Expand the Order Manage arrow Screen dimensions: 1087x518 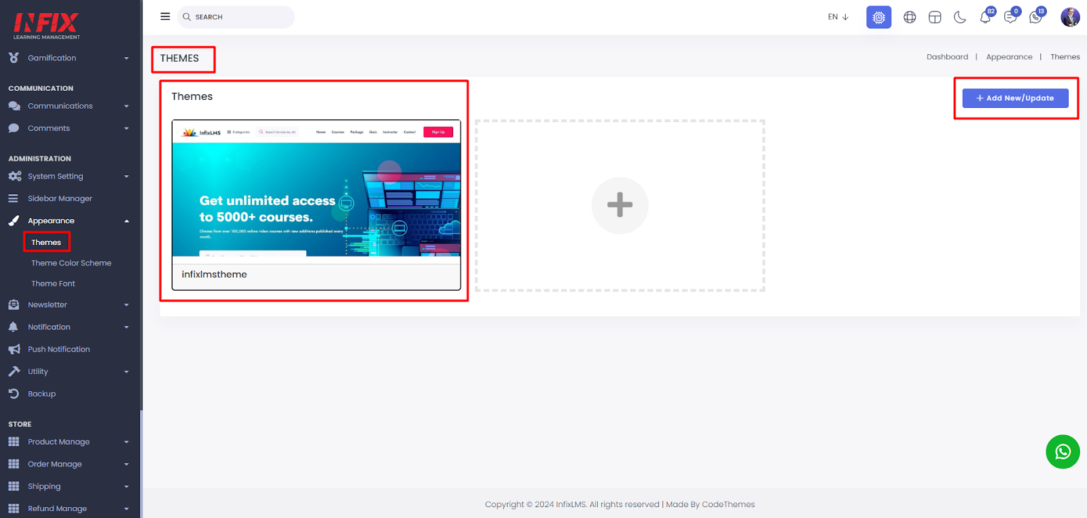pyautogui.click(x=126, y=464)
